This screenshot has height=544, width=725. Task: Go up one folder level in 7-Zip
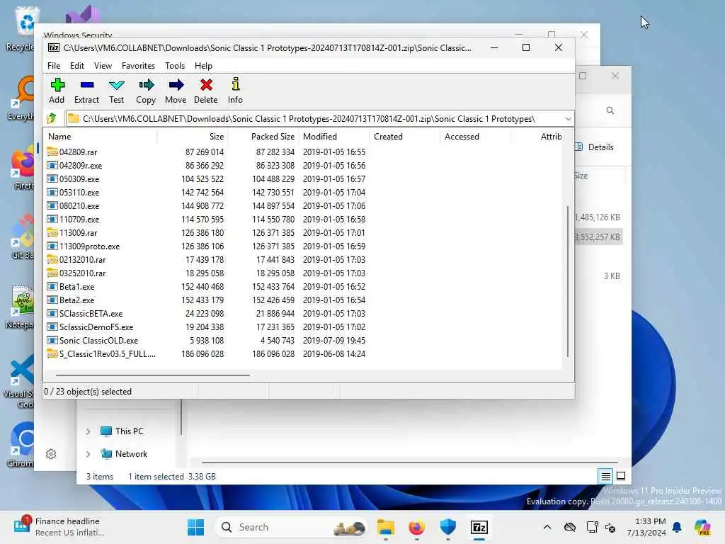[52, 118]
